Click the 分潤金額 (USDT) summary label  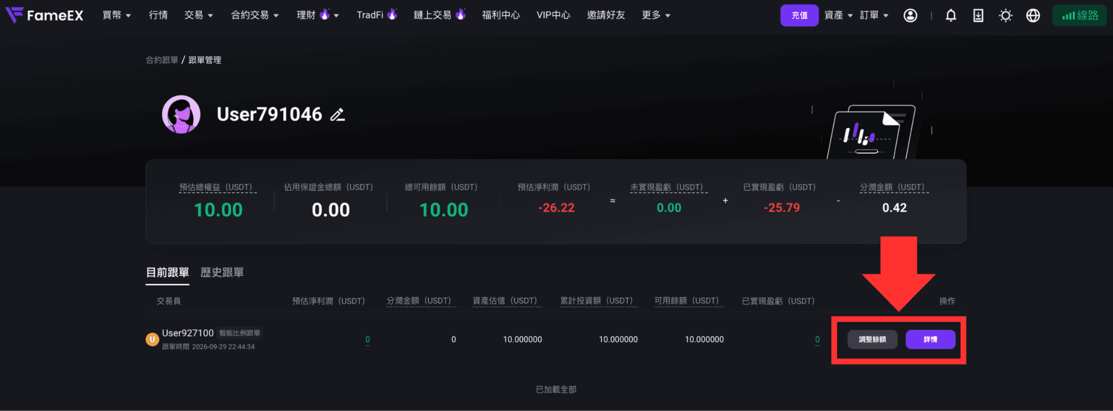point(894,187)
